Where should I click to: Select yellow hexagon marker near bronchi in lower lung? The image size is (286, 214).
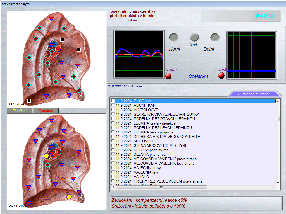[x=47, y=156]
